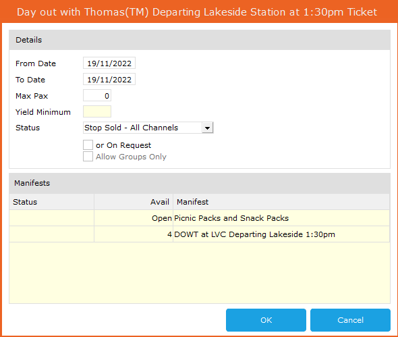Image resolution: width=398 pixels, height=337 pixels.
Task: Click the To Date label
Action: click(30, 80)
